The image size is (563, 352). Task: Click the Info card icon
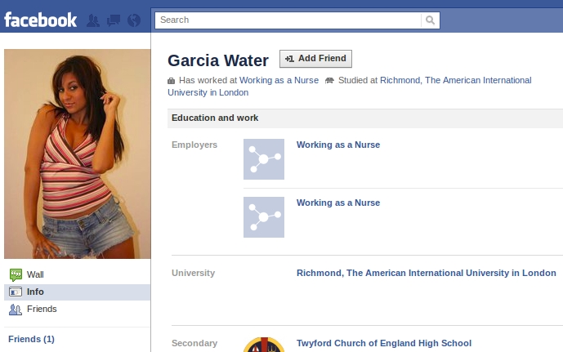point(16,292)
